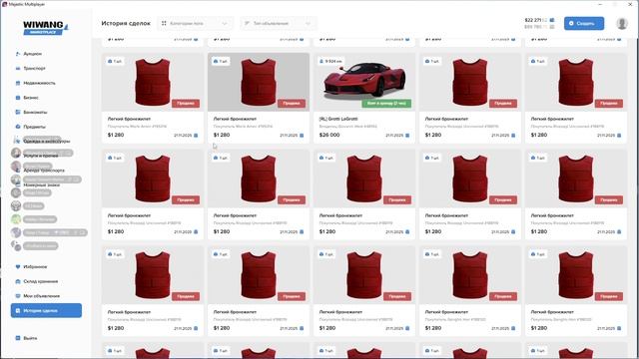Click the green rental status badge on car

point(386,104)
